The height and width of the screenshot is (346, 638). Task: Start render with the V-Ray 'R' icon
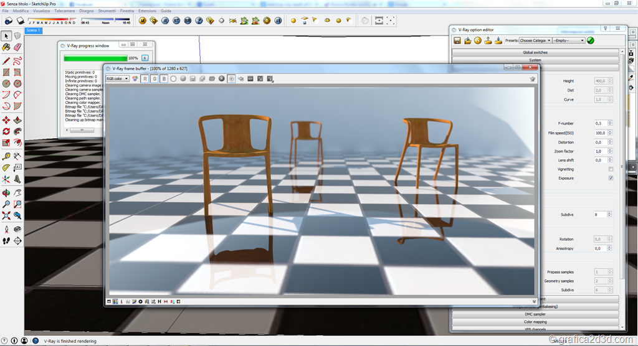coord(165,21)
